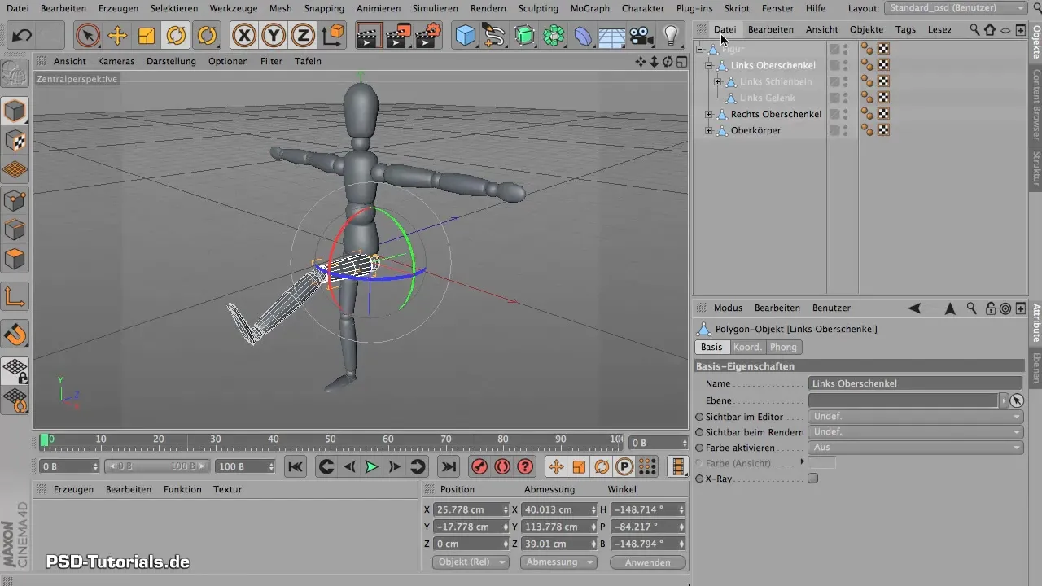Image resolution: width=1042 pixels, height=586 pixels.
Task: Play the animation forward
Action: [x=371, y=466]
